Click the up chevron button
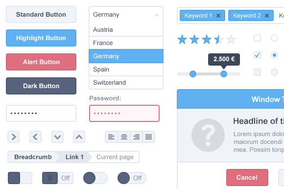 click(79, 137)
